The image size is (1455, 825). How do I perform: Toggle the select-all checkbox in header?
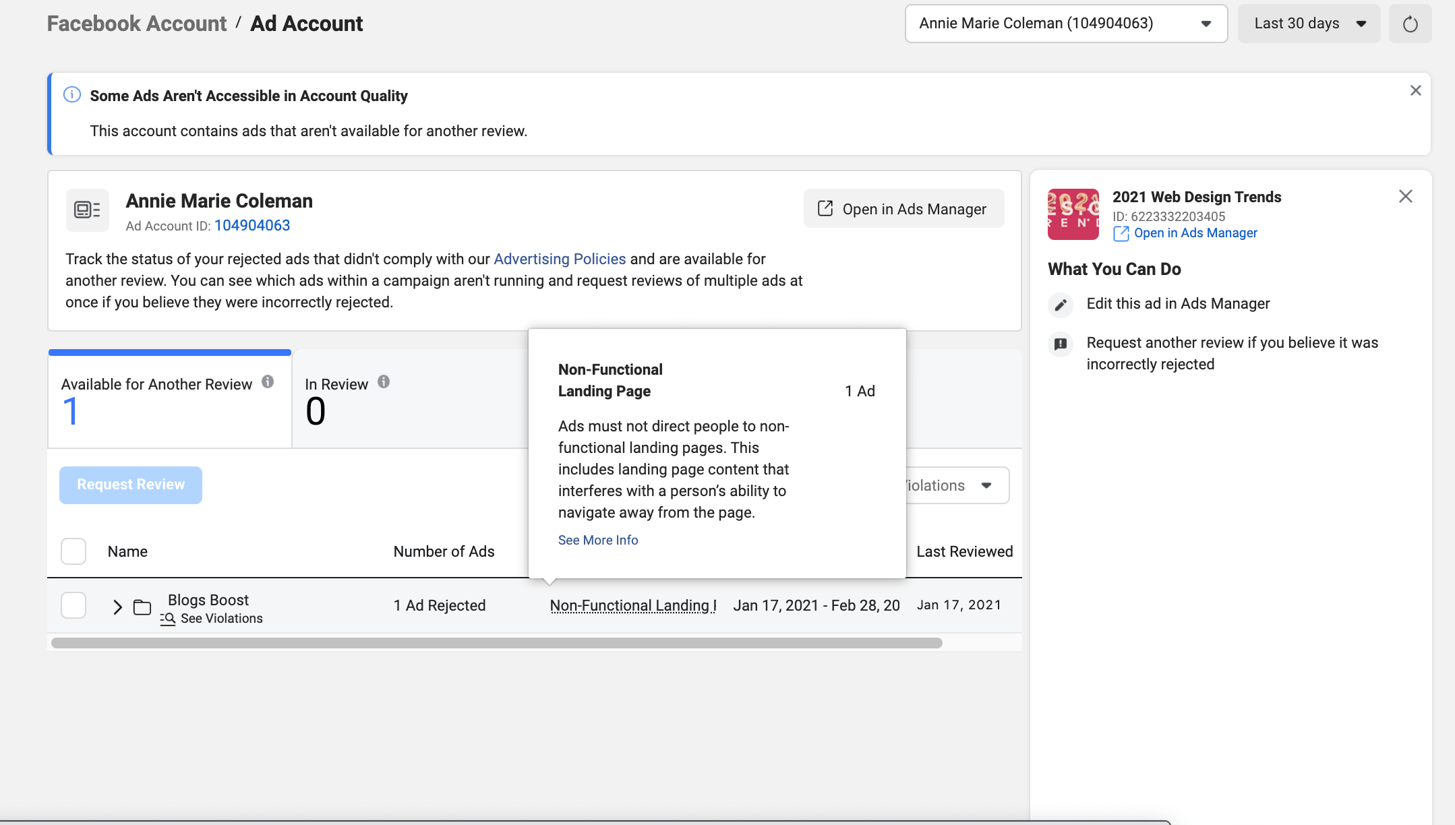click(73, 551)
